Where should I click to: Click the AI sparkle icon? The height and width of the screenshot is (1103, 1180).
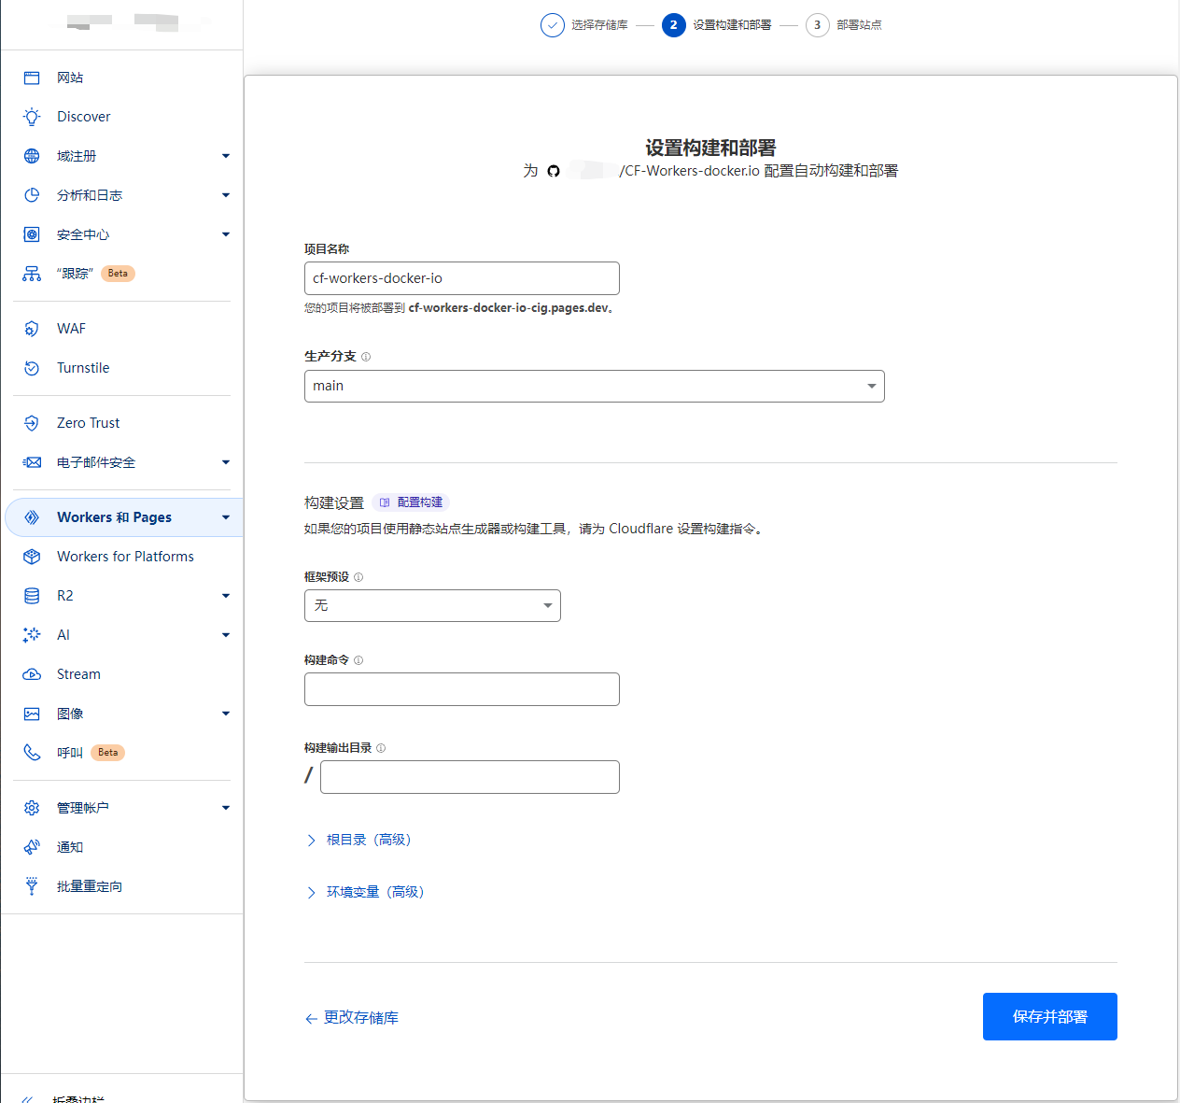click(x=32, y=635)
